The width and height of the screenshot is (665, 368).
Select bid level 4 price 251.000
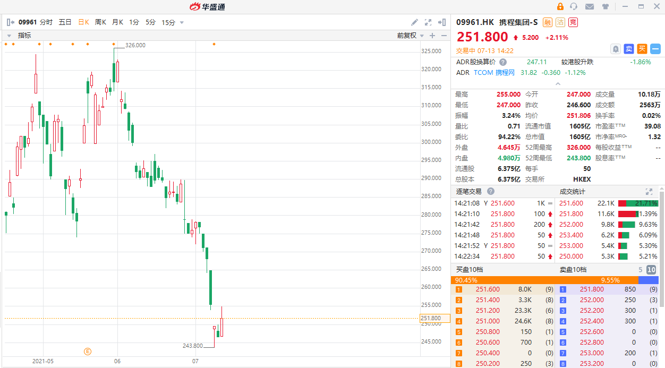point(488,321)
